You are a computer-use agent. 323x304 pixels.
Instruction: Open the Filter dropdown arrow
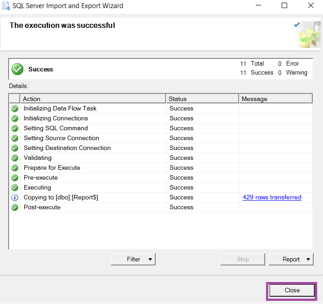tap(150, 260)
